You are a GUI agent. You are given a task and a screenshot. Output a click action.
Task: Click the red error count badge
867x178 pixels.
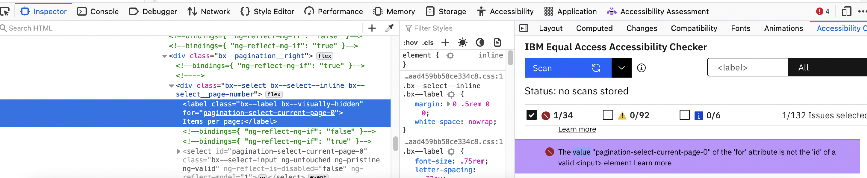[x=822, y=11]
